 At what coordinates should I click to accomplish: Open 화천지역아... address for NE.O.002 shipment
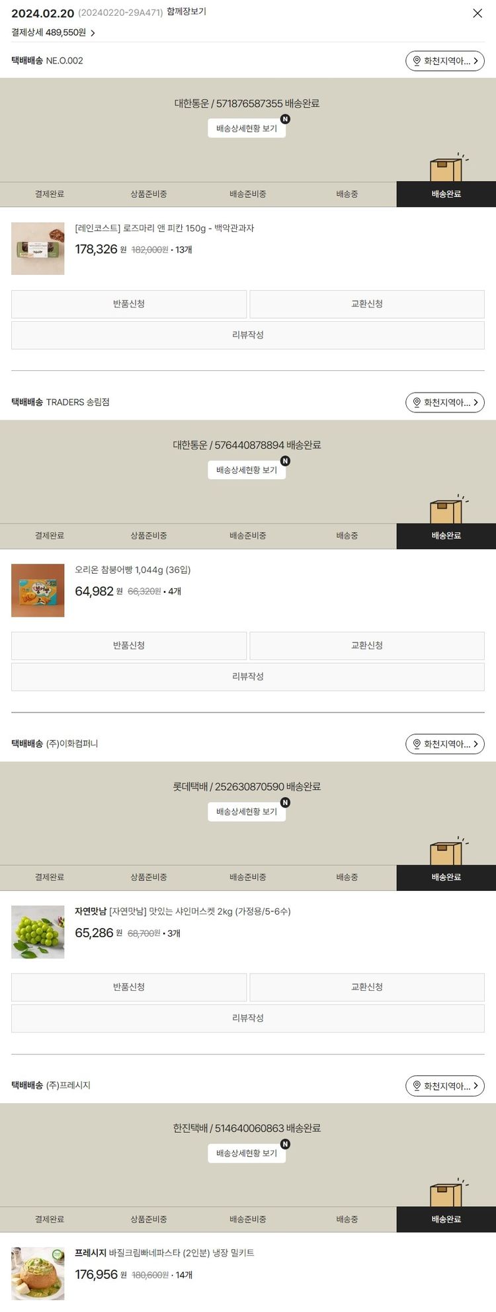coord(445,61)
